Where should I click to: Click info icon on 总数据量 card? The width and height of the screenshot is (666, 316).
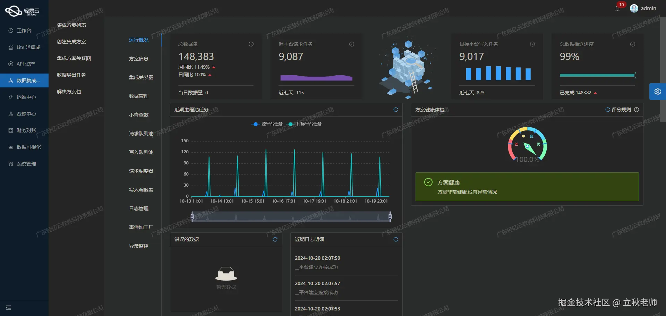[251, 44]
